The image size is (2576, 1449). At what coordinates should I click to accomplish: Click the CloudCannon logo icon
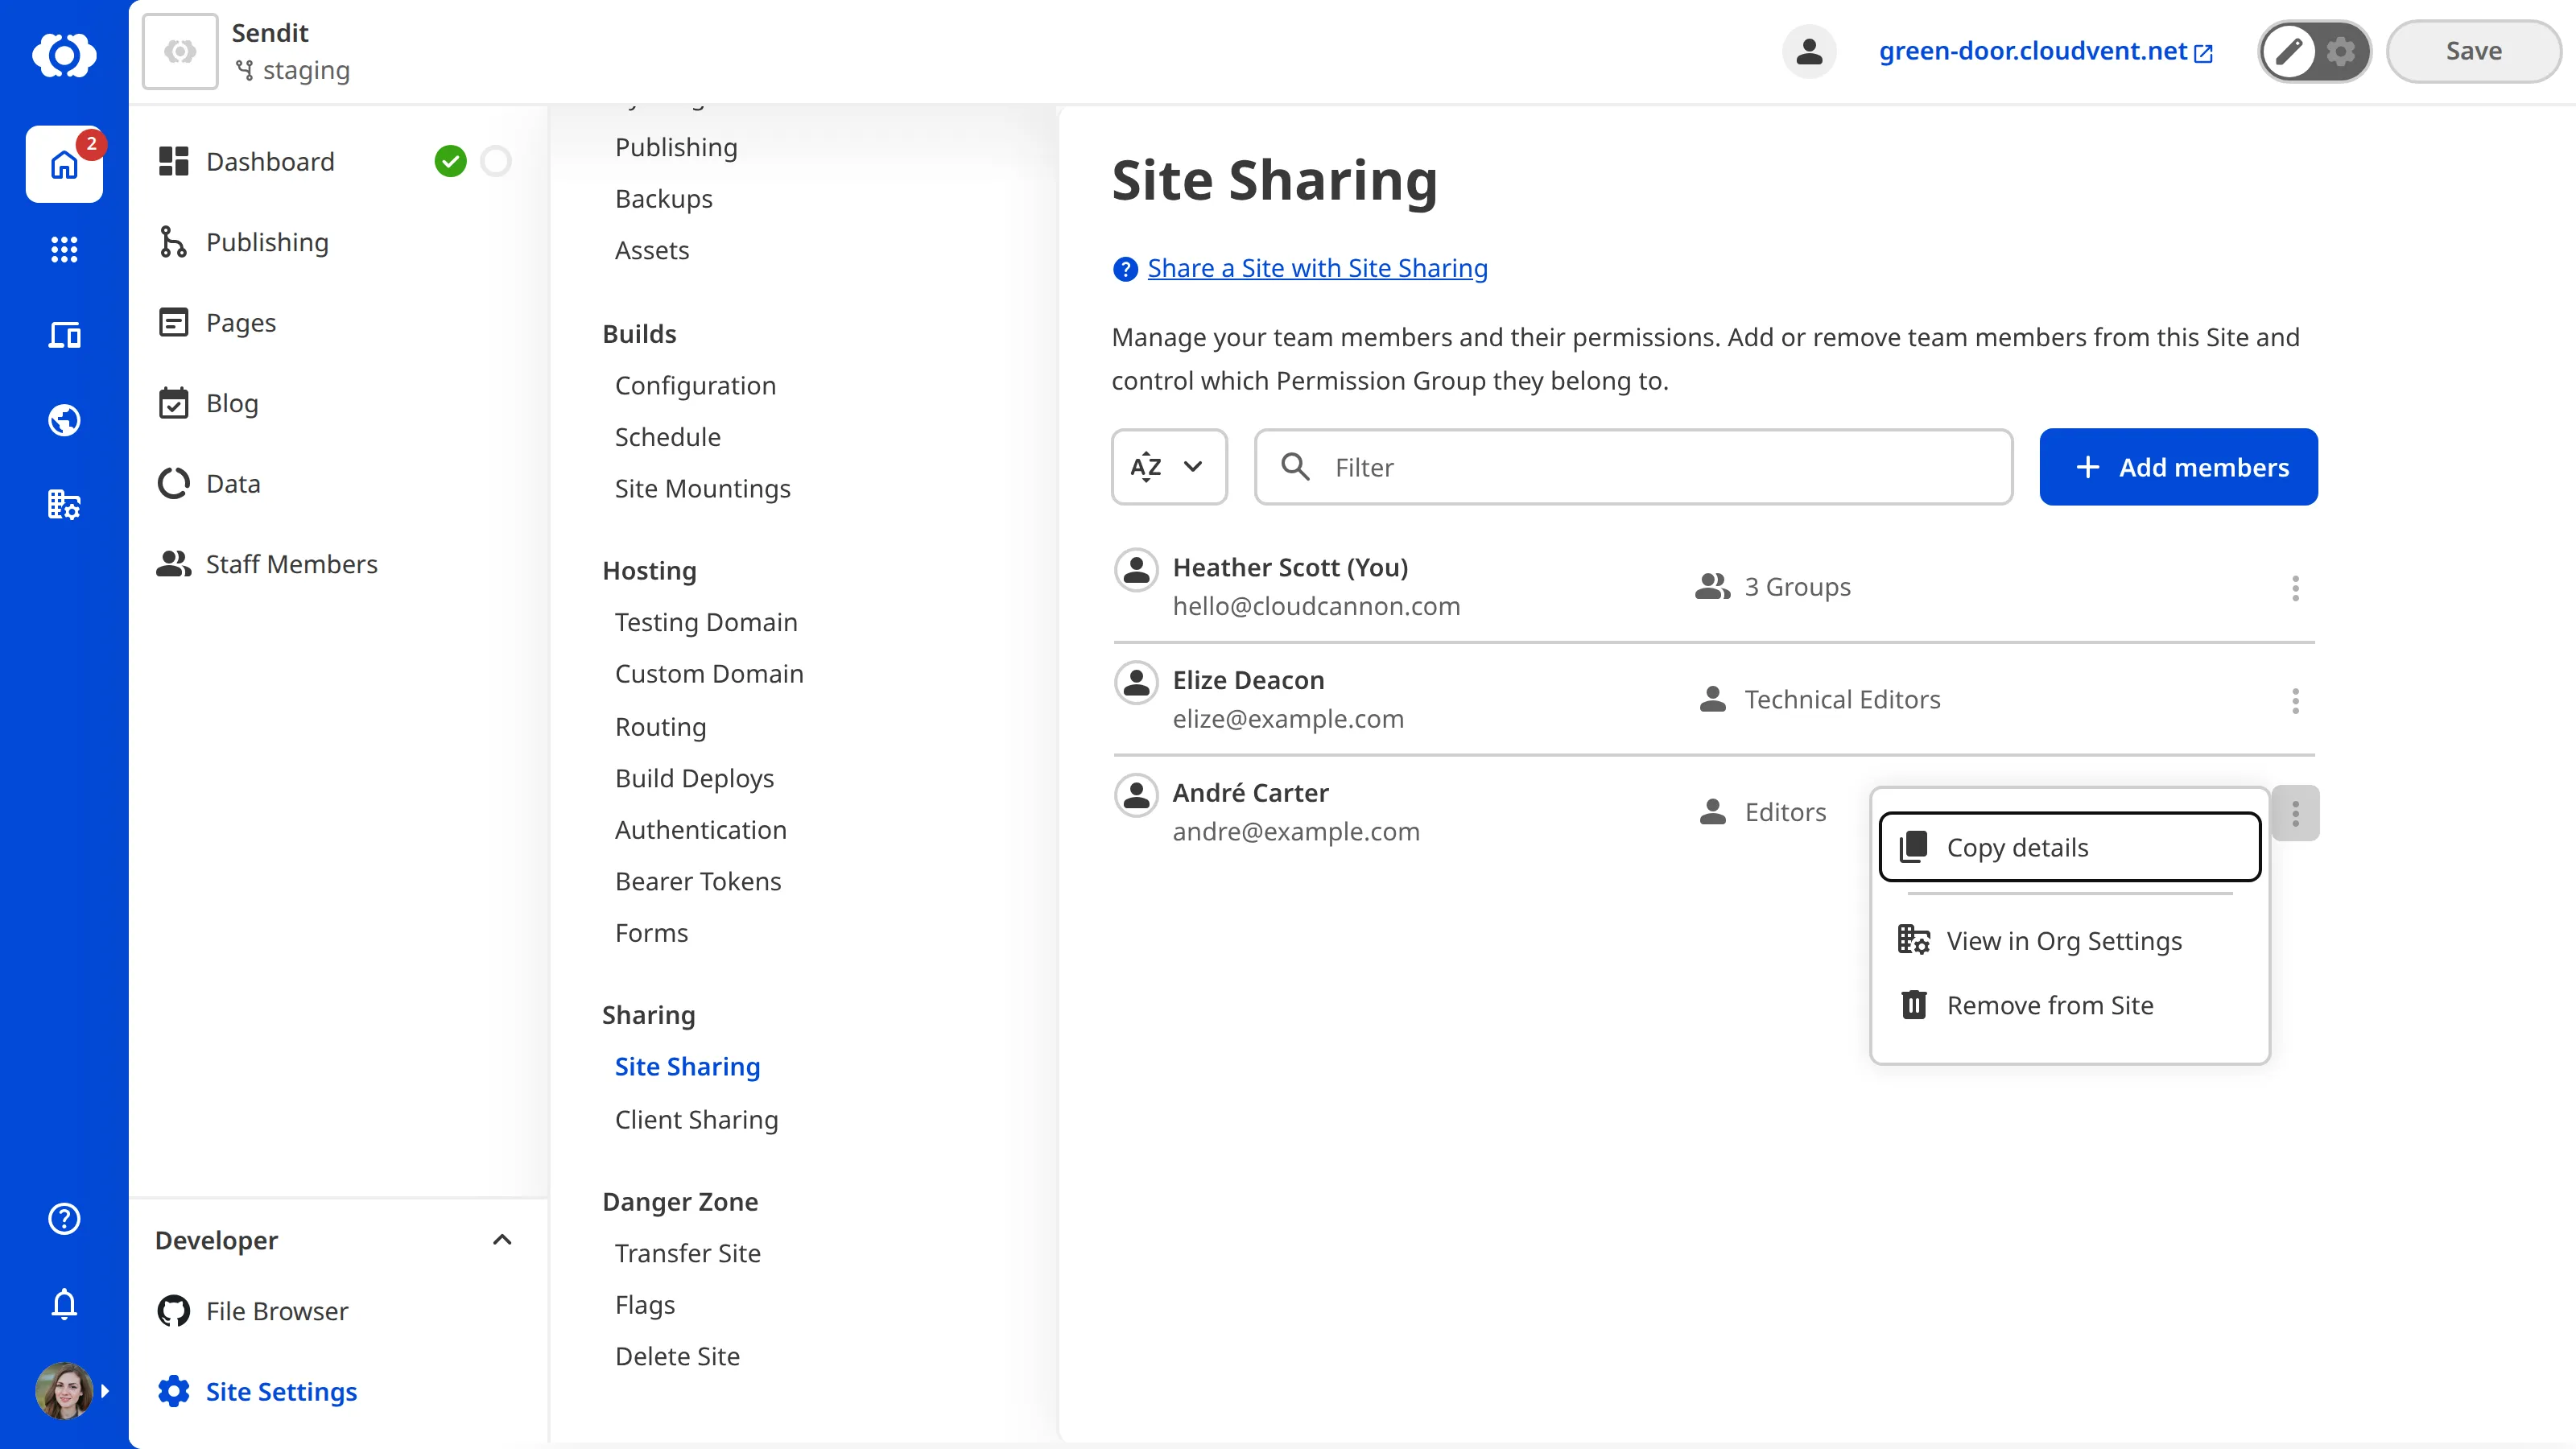pyautogui.click(x=64, y=55)
